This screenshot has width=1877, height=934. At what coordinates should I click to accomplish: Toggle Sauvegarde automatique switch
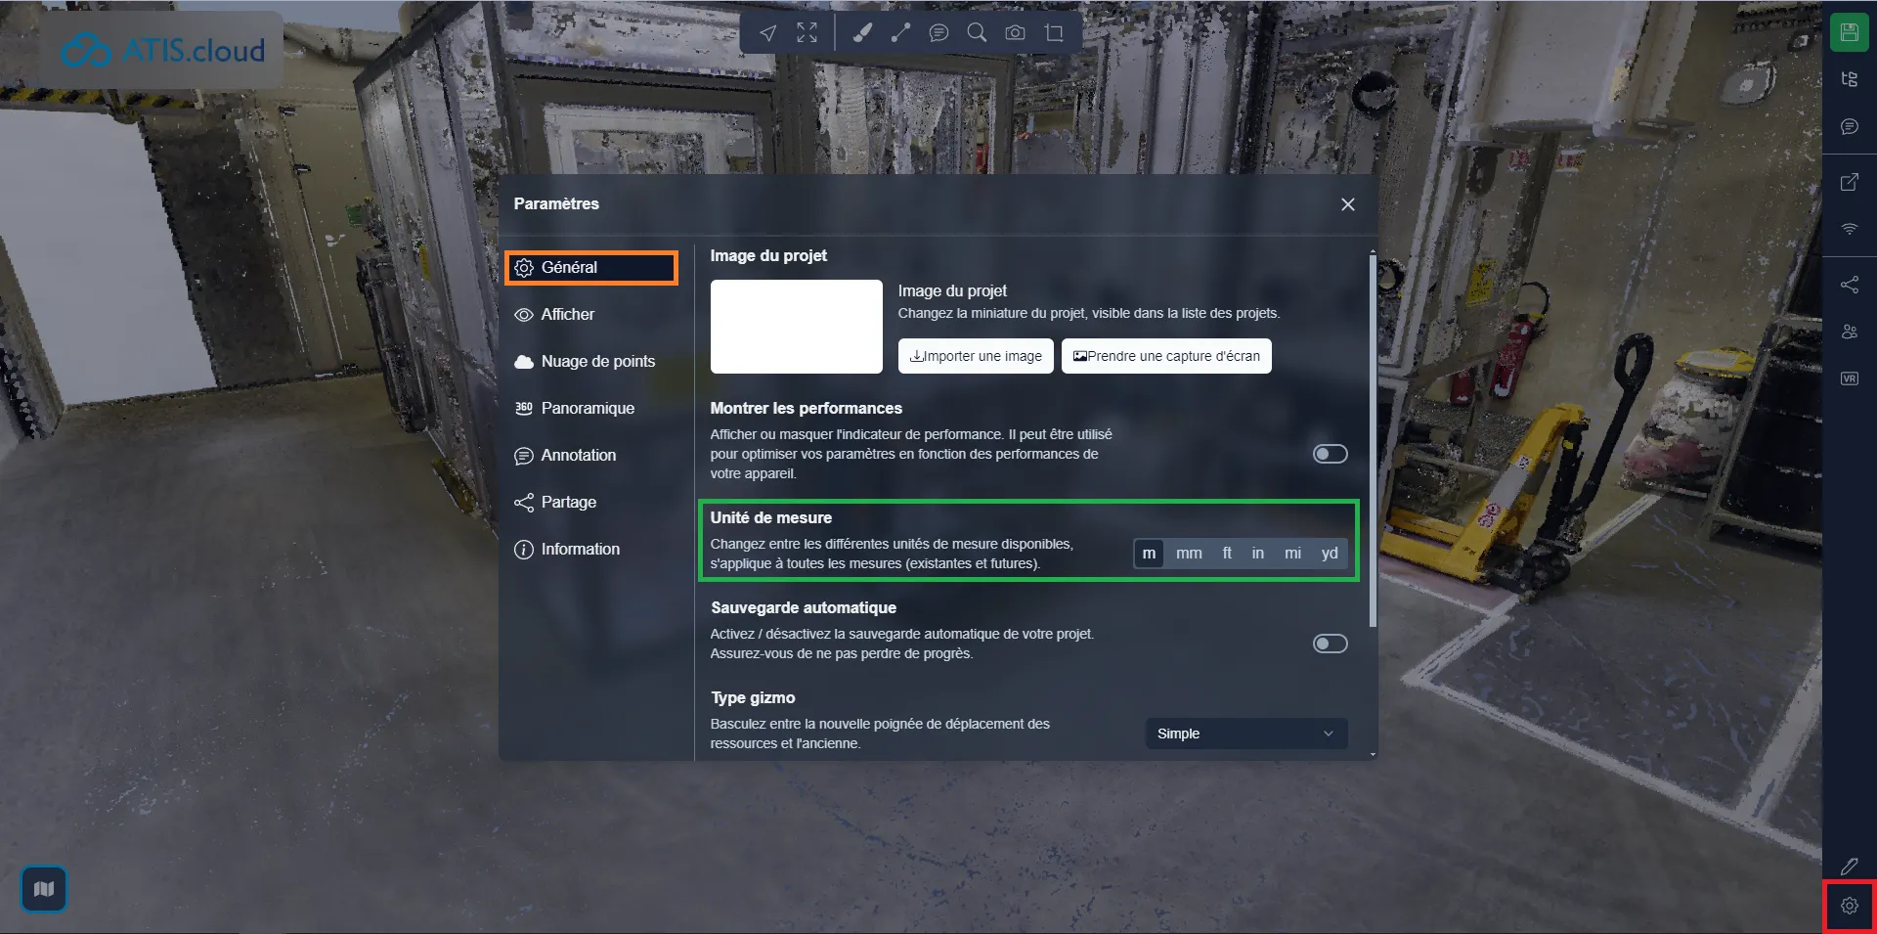point(1330,644)
